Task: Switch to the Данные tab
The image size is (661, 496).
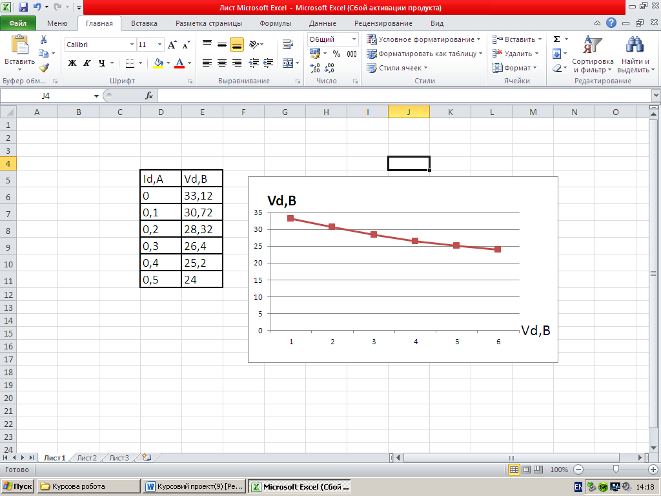Action: pos(323,24)
